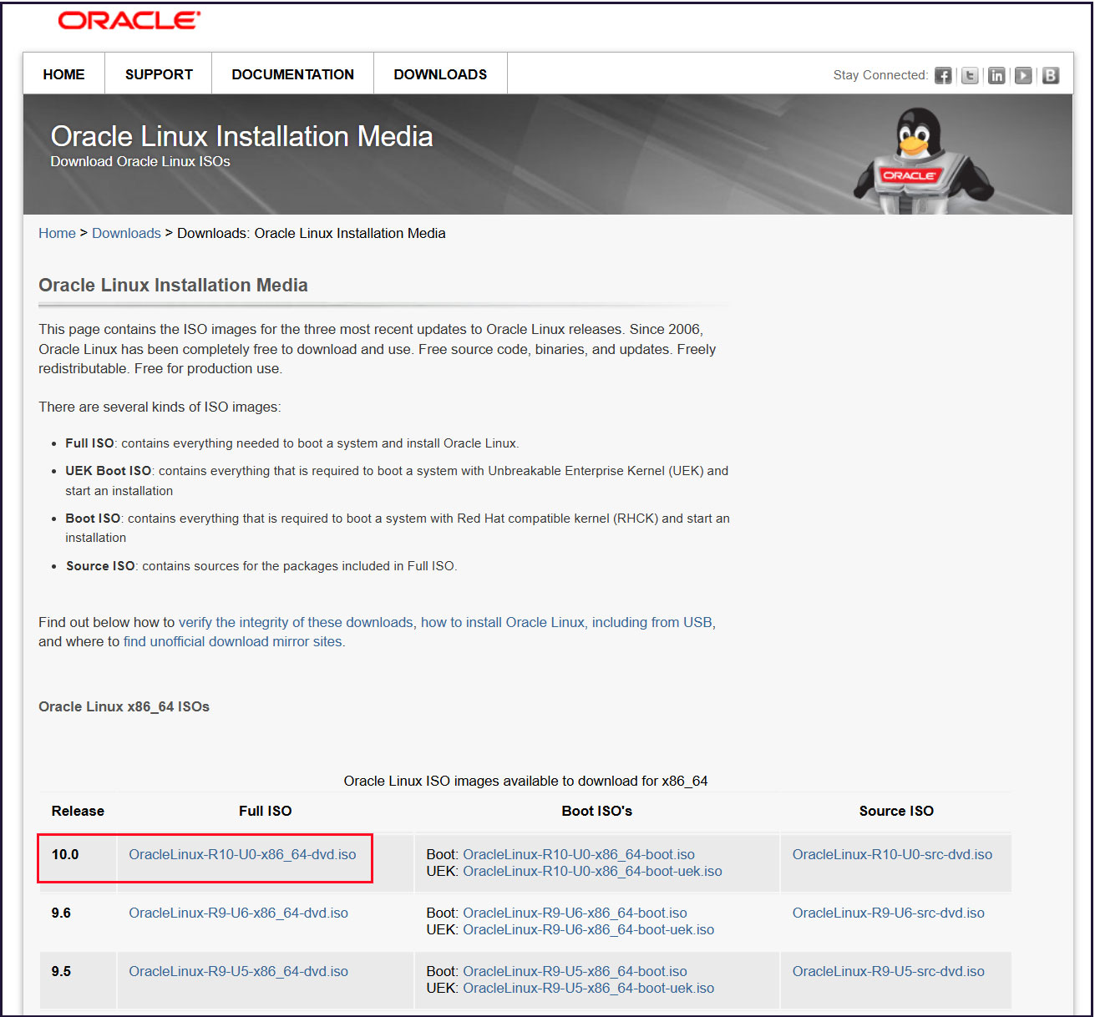Viewport: 1095px width, 1017px height.
Task: Download OracleLinux-R10-U0-x86_64-dvd.iso
Action: pyautogui.click(x=242, y=854)
